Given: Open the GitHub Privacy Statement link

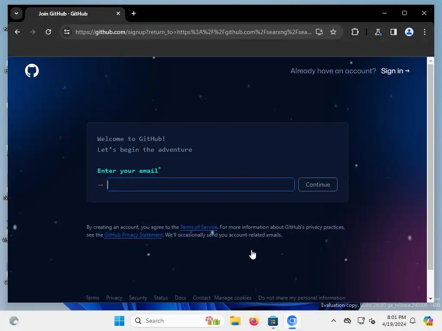Looking at the screenshot, I should (x=133, y=235).
